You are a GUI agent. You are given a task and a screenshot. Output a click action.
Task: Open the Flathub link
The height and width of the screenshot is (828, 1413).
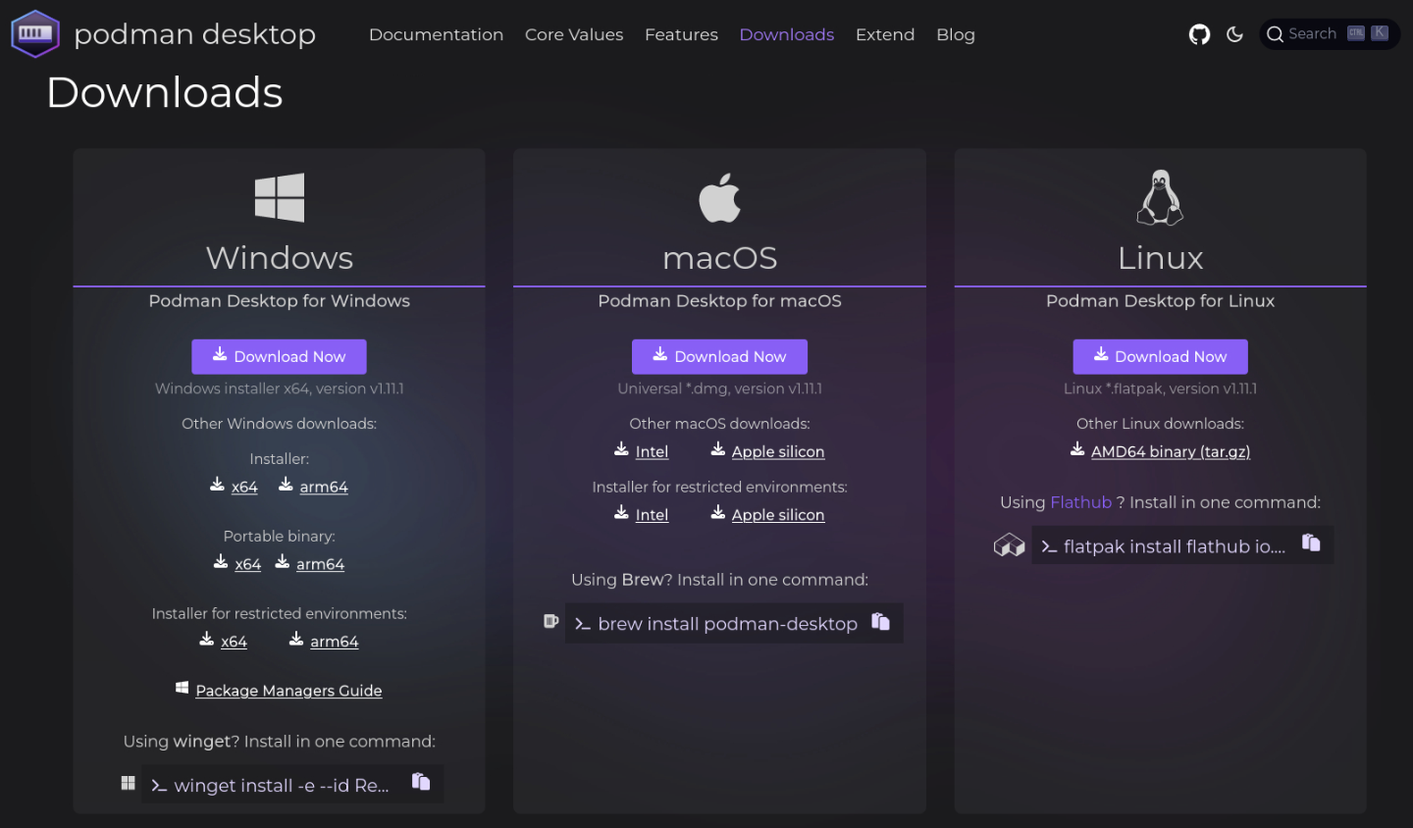[1080, 502]
